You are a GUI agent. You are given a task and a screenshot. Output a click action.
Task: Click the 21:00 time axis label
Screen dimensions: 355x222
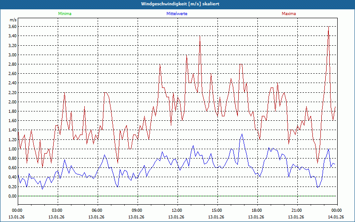coord(296,210)
